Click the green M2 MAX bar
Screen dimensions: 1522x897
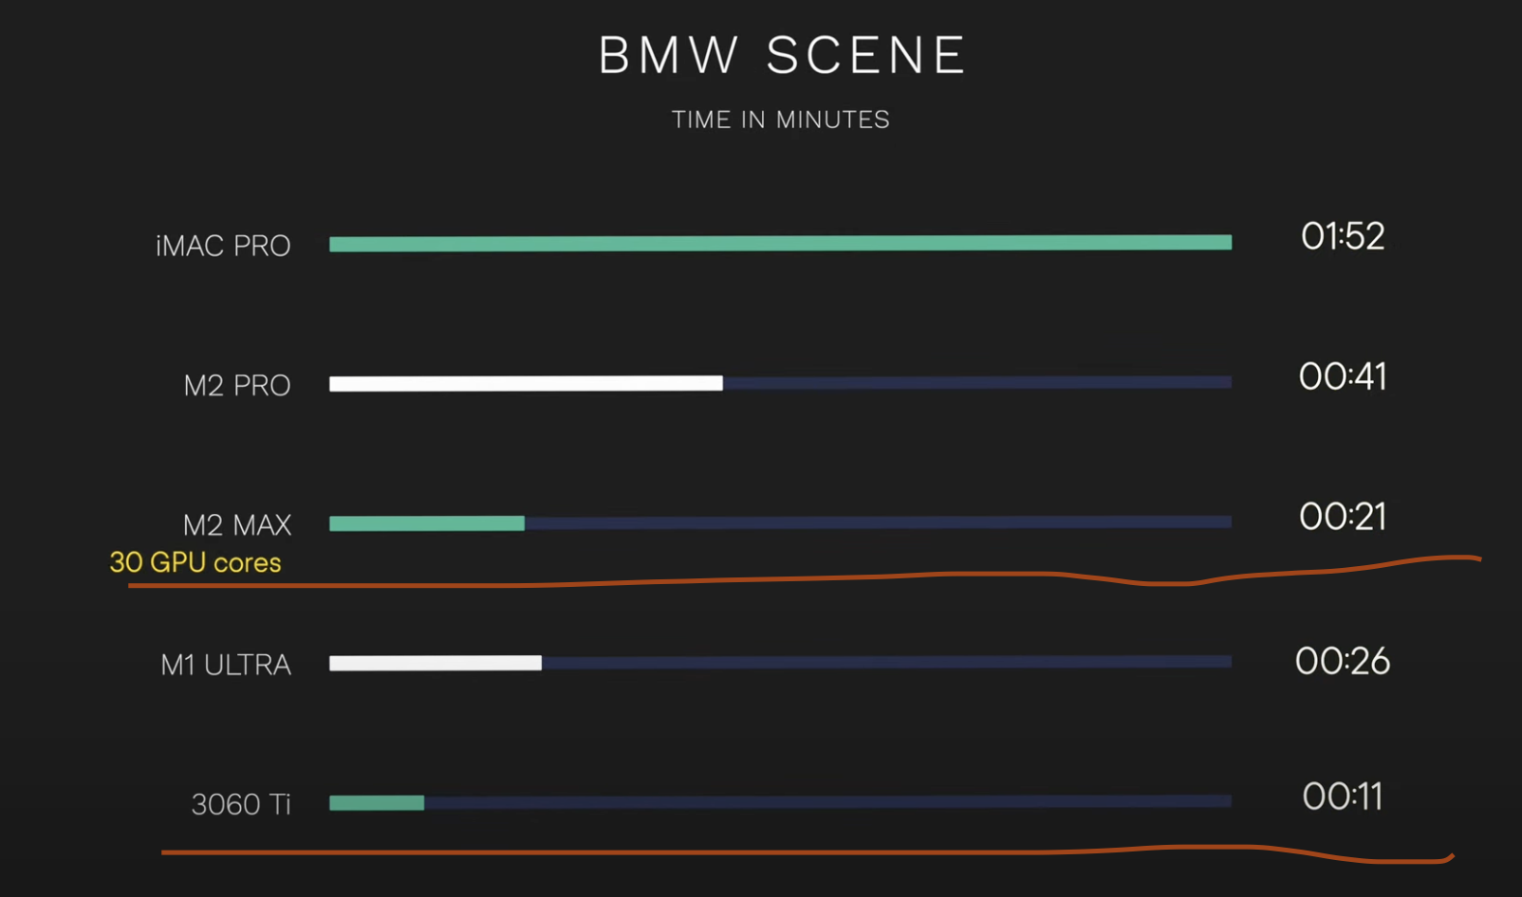coord(427,523)
